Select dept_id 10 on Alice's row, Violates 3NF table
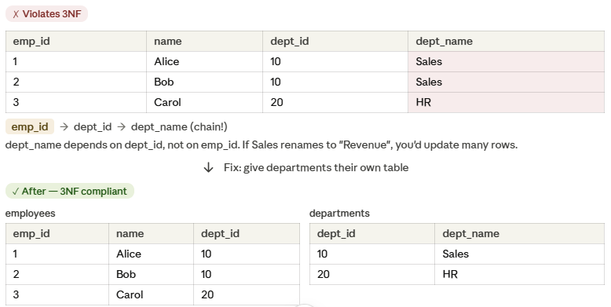 335,61
